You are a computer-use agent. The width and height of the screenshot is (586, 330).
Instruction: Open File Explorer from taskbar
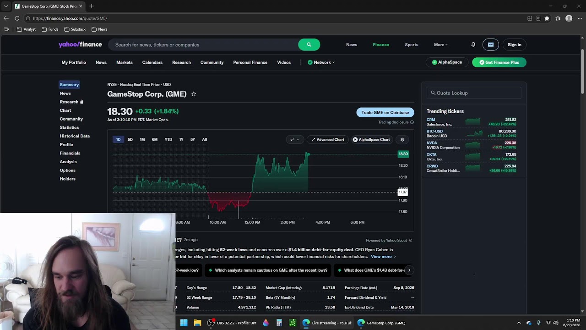tap(197, 323)
